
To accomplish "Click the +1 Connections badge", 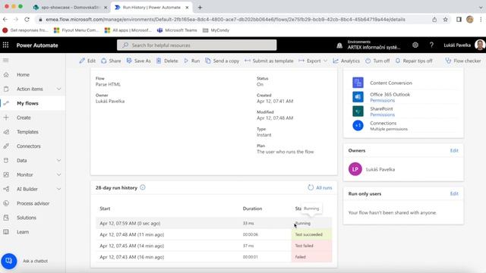I will [x=358, y=125].
